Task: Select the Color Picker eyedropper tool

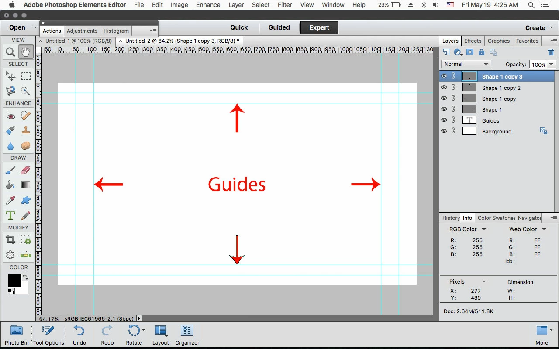Action: pyautogui.click(x=10, y=200)
